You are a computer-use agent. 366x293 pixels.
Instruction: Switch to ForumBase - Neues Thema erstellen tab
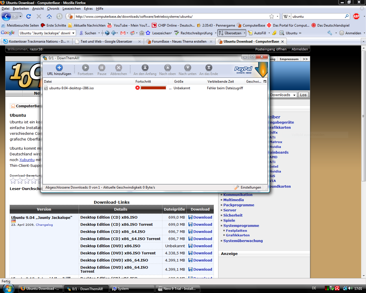[179, 41]
